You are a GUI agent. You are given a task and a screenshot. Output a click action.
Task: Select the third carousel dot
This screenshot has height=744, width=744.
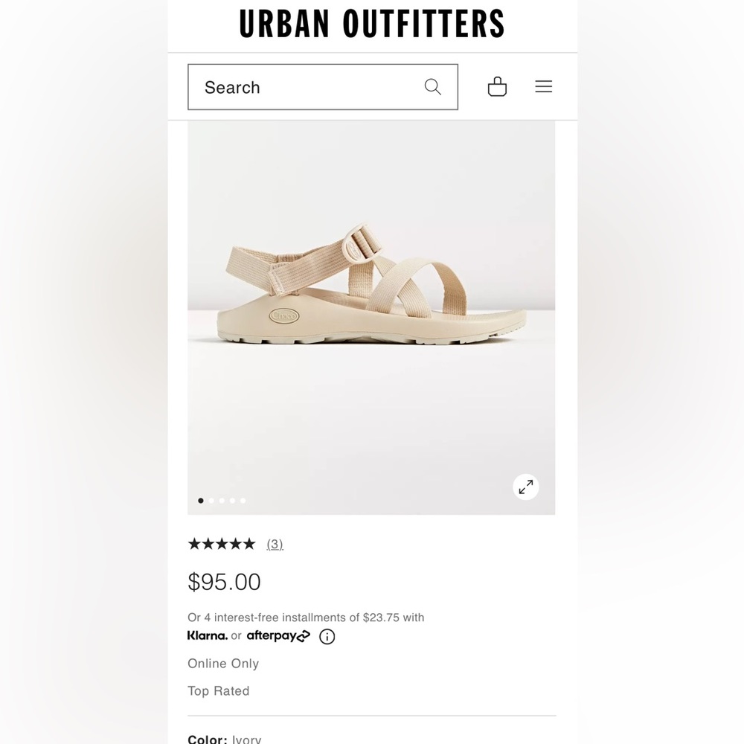tap(222, 501)
